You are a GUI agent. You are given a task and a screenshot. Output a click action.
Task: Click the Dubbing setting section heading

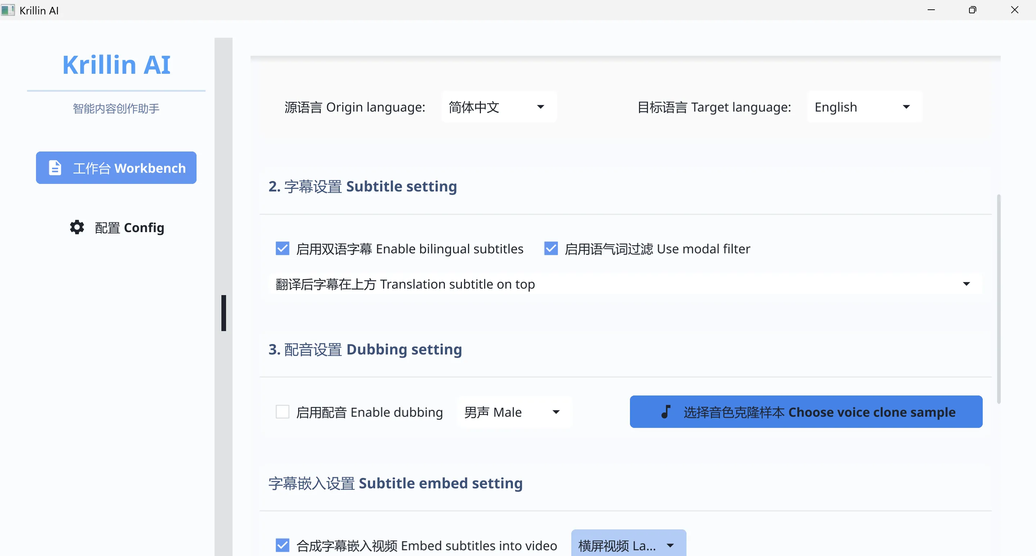365,349
